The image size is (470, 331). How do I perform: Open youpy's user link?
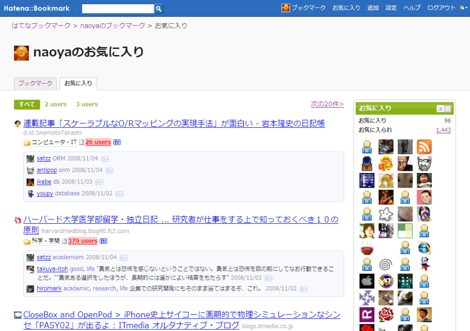[45, 194]
